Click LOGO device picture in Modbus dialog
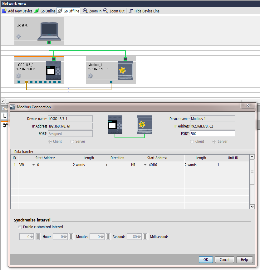This screenshot has height=270, width=260. click(x=115, y=125)
